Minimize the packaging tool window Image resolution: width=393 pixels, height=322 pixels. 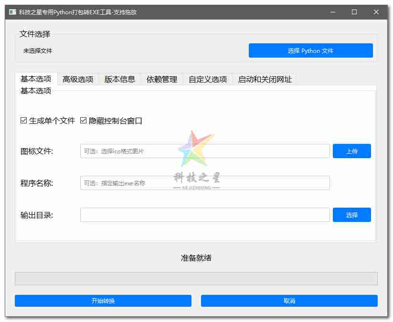pos(332,12)
